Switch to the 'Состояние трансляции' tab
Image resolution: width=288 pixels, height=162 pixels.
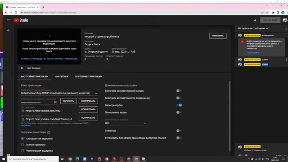click(x=89, y=76)
